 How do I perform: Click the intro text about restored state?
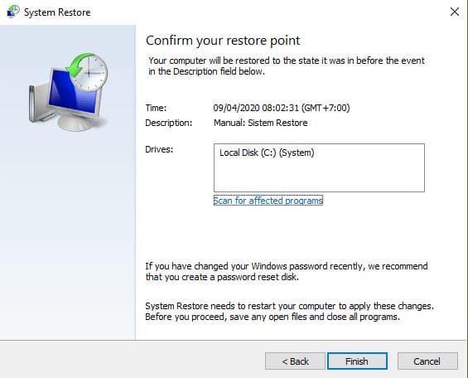287,65
